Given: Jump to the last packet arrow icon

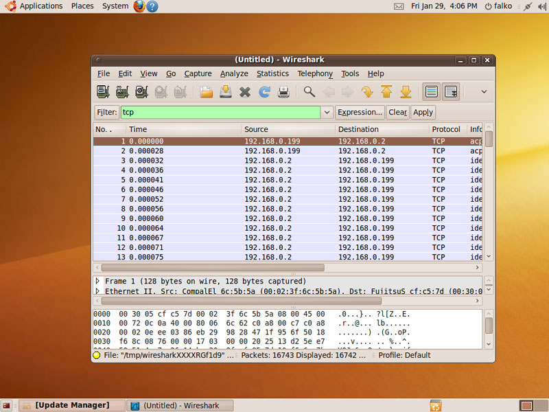Looking at the screenshot, I should pos(406,91).
